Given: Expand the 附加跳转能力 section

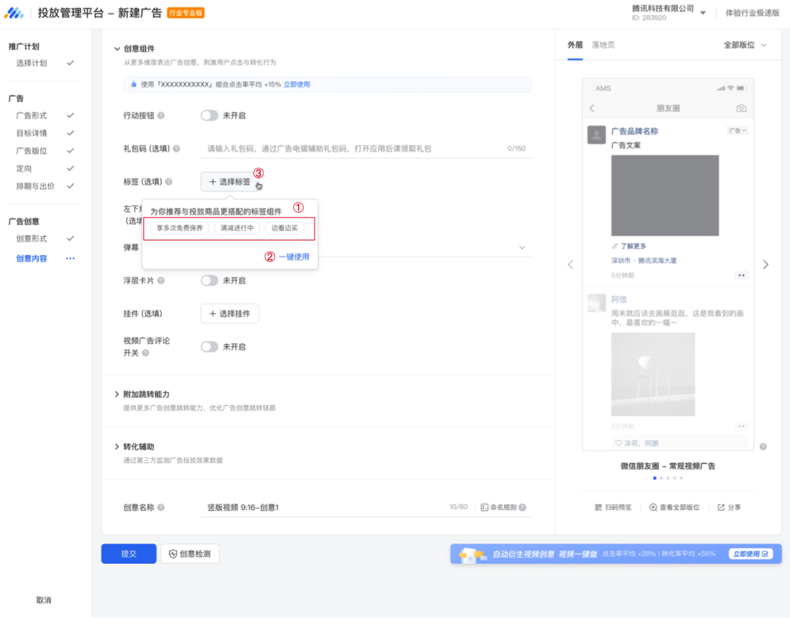Looking at the screenshot, I should 117,394.
